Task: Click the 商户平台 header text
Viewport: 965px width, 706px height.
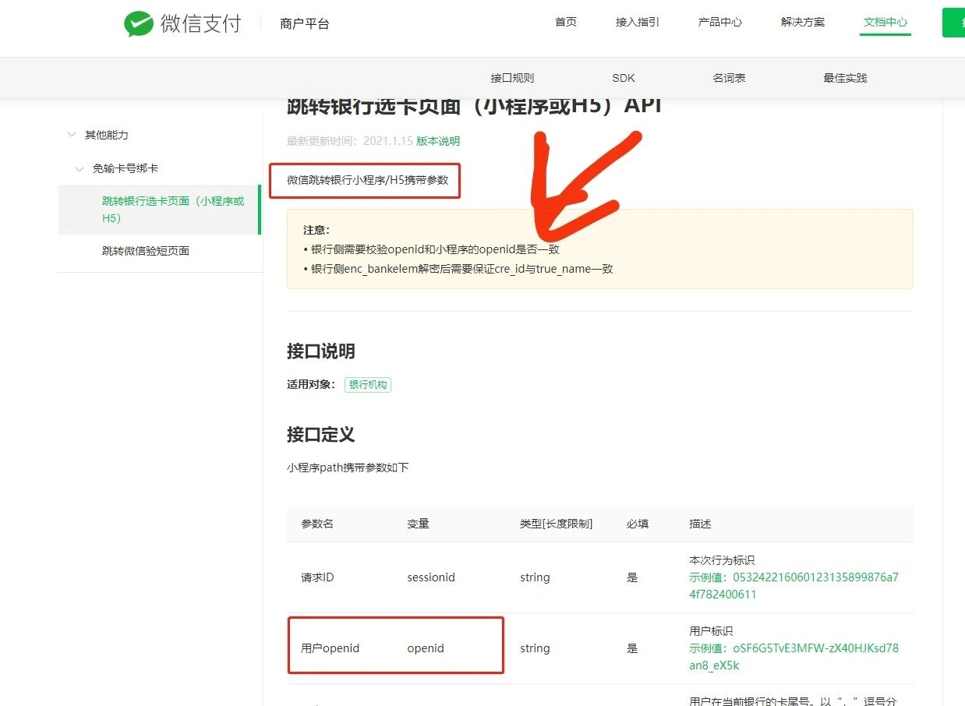Action: click(305, 23)
